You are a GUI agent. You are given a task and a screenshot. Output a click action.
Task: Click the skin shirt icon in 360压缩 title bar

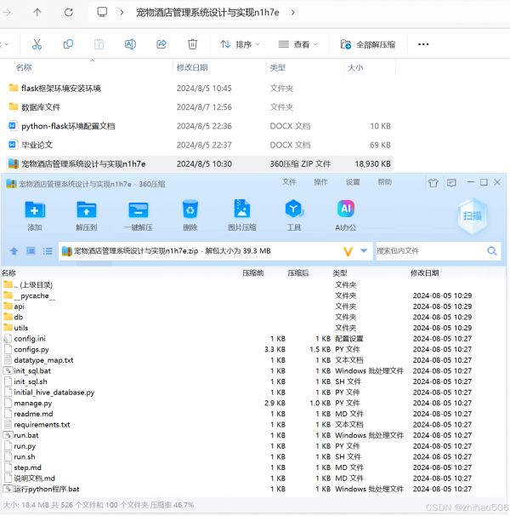pyautogui.click(x=433, y=182)
